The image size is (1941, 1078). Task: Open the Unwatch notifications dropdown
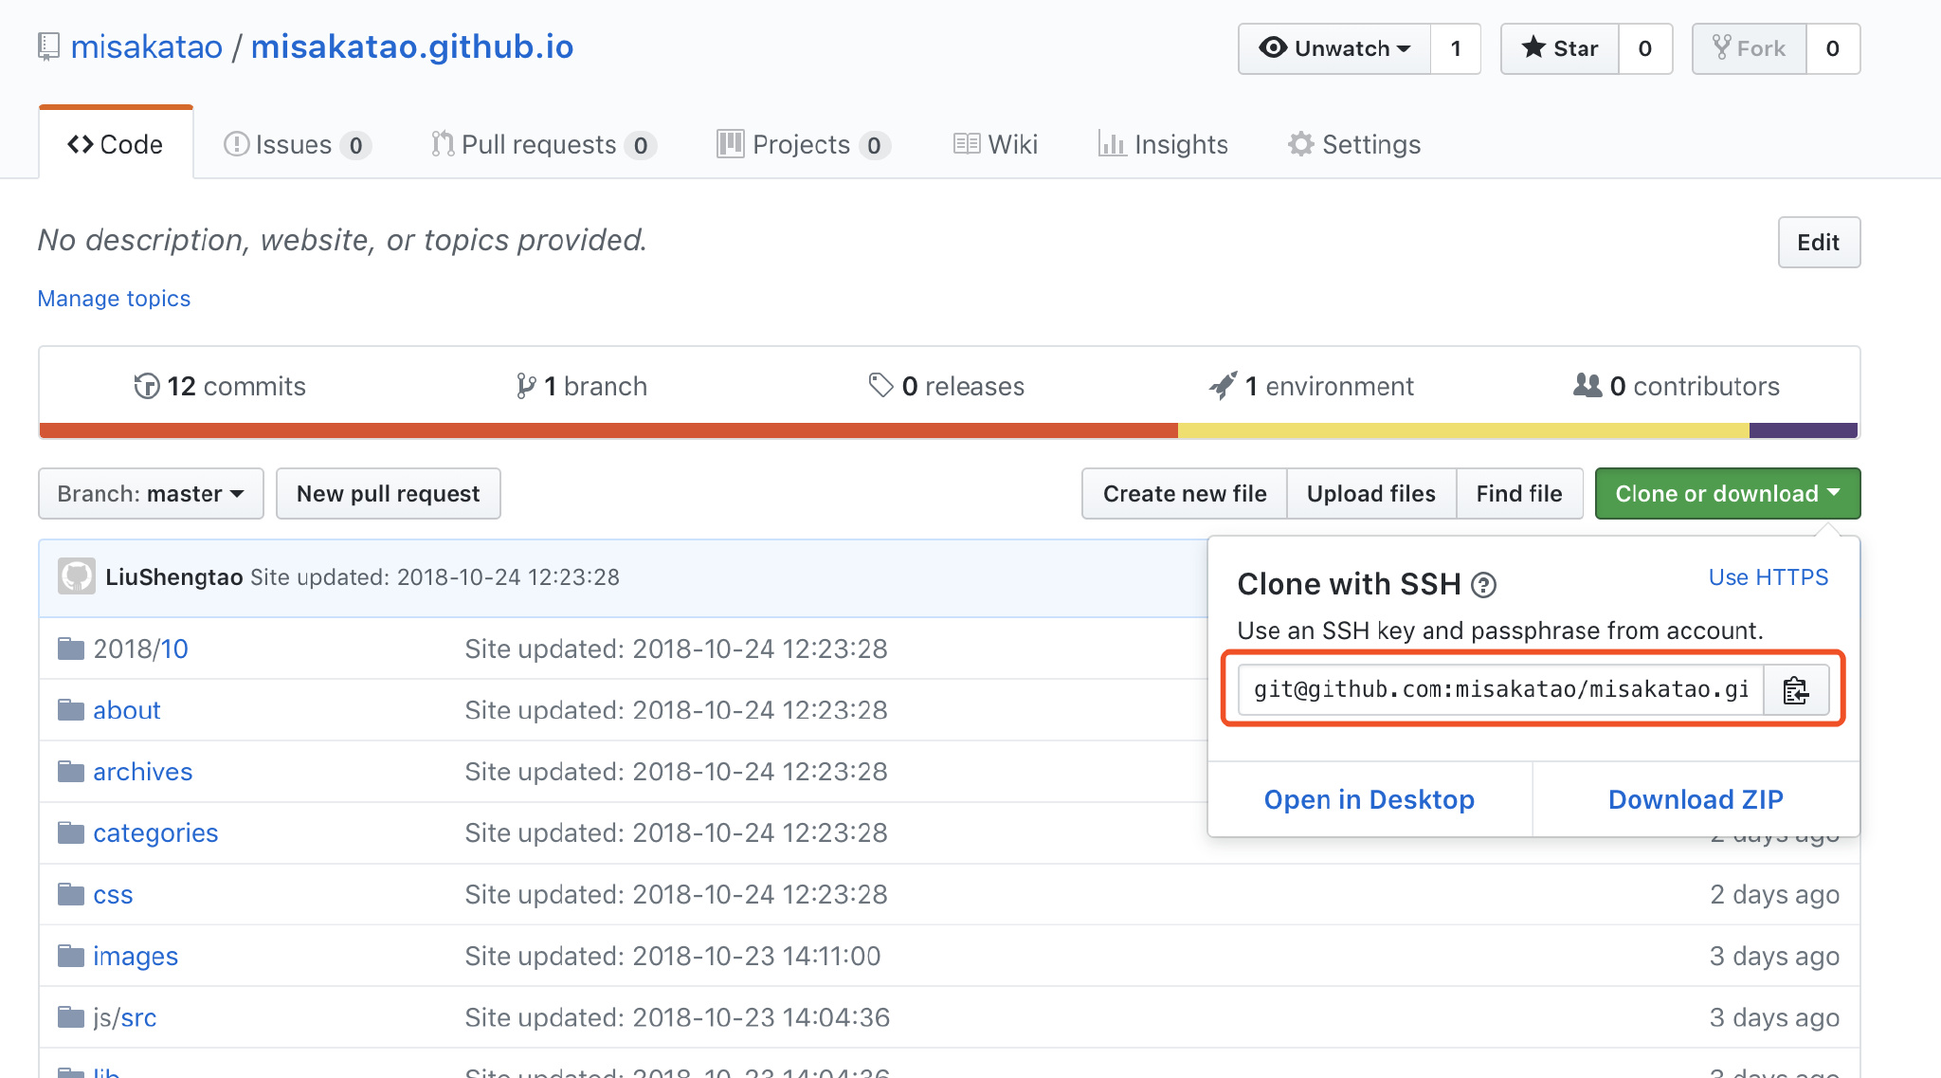click(1334, 48)
